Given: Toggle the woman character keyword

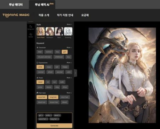Looking at the screenshot, I should (x=49, y=52).
